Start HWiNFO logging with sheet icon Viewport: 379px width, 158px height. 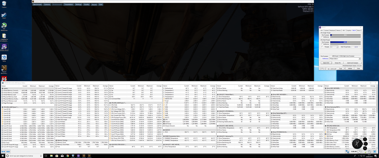[x=365, y=152]
